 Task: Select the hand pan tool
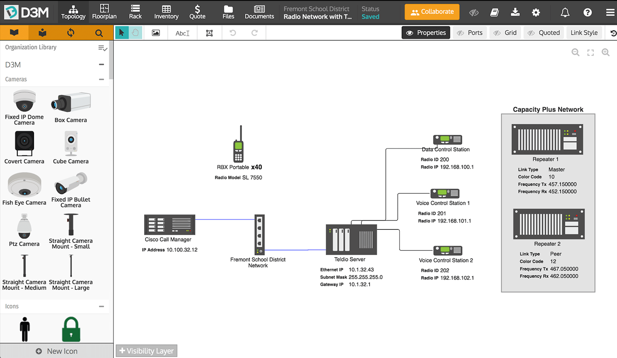[135, 33]
